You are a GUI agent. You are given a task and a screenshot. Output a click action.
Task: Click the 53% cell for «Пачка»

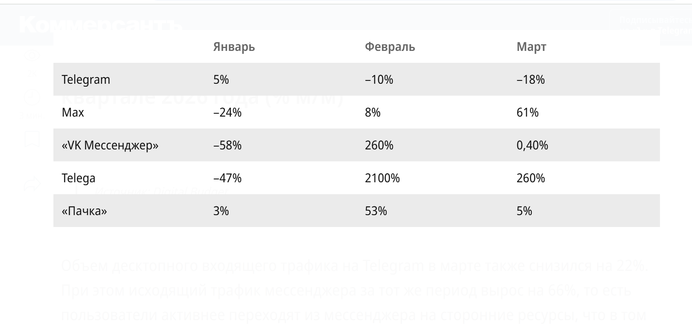pos(376,211)
